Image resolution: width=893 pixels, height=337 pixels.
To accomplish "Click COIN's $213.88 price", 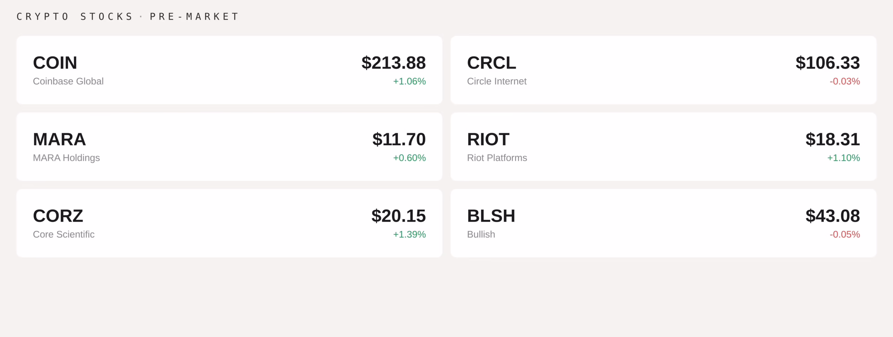I will click(x=393, y=63).
